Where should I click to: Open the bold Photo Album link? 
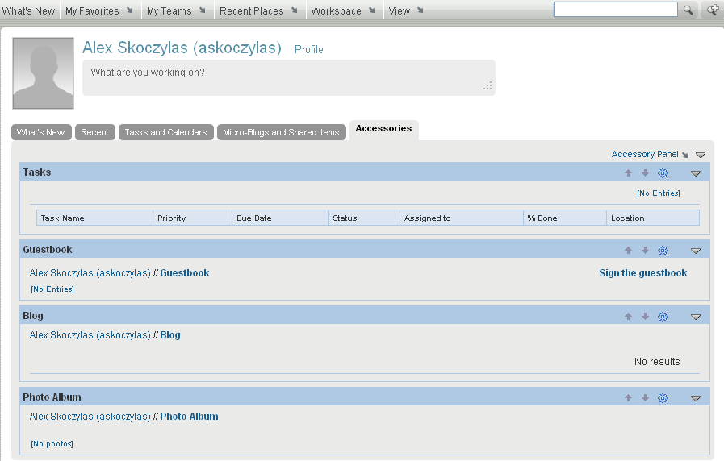pyautogui.click(x=189, y=417)
